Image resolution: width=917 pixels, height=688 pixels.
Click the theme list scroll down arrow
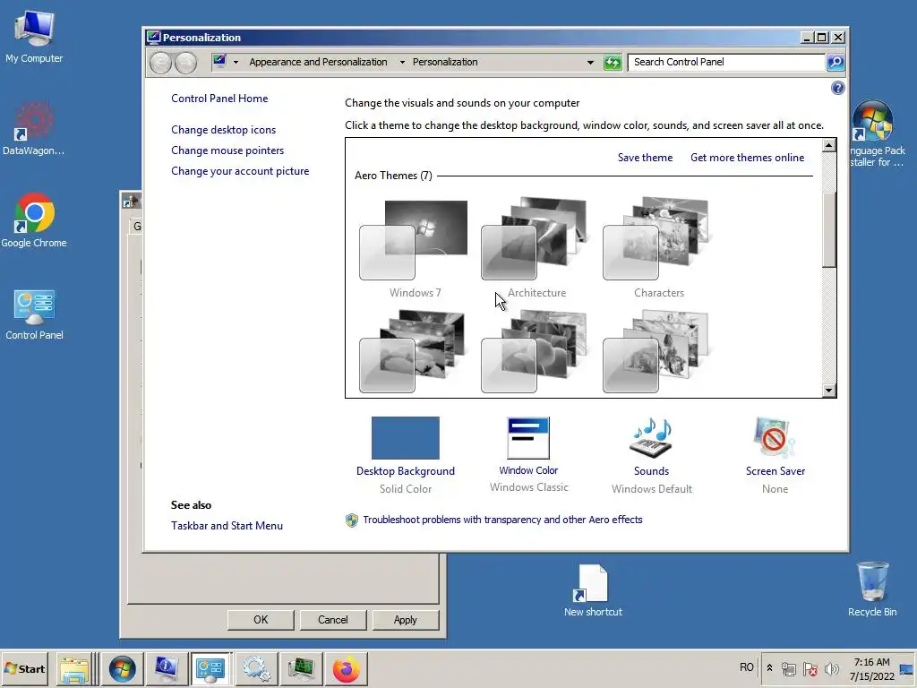pyautogui.click(x=828, y=391)
